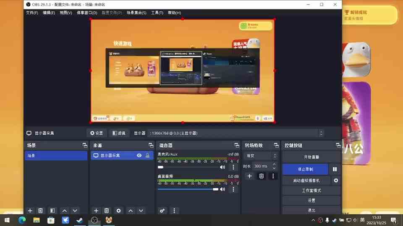Open Settings from the controls panel
This screenshot has height=226, width=403.
pyautogui.click(x=311, y=200)
